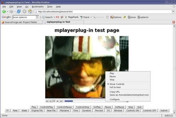Image resolution: width=176 pixels, height=118 pixels.
Task: Open the Google search box dropdown
Action: (37, 17)
